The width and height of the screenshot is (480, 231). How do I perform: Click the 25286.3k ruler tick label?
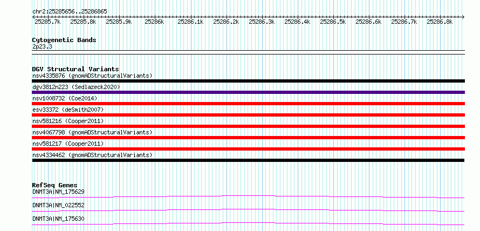point(262,22)
